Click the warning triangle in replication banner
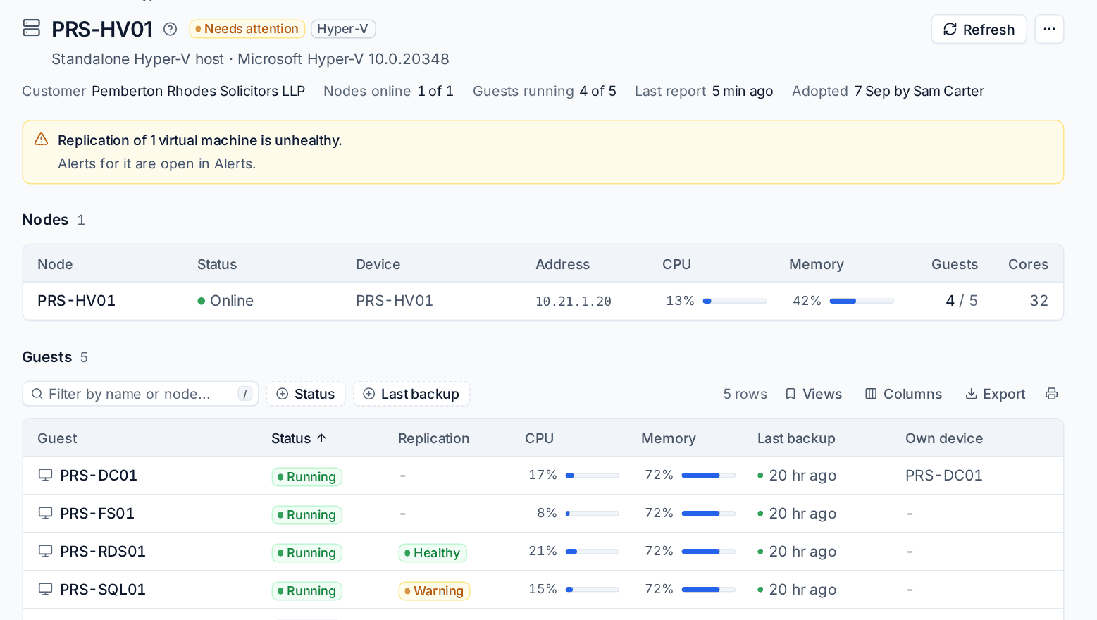 pyautogui.click(x=42, y=139)
